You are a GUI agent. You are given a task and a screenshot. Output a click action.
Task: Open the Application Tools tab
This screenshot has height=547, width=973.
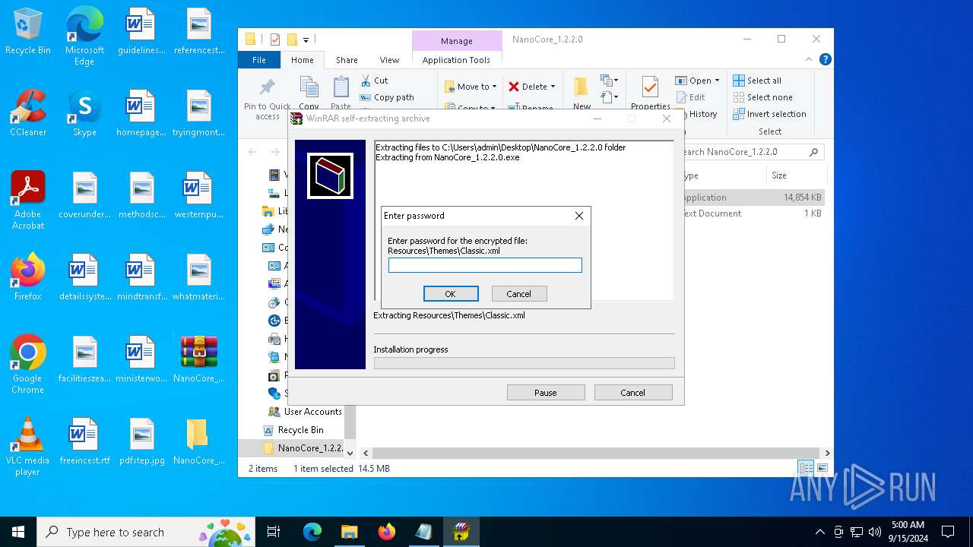(x=456, y=60)
